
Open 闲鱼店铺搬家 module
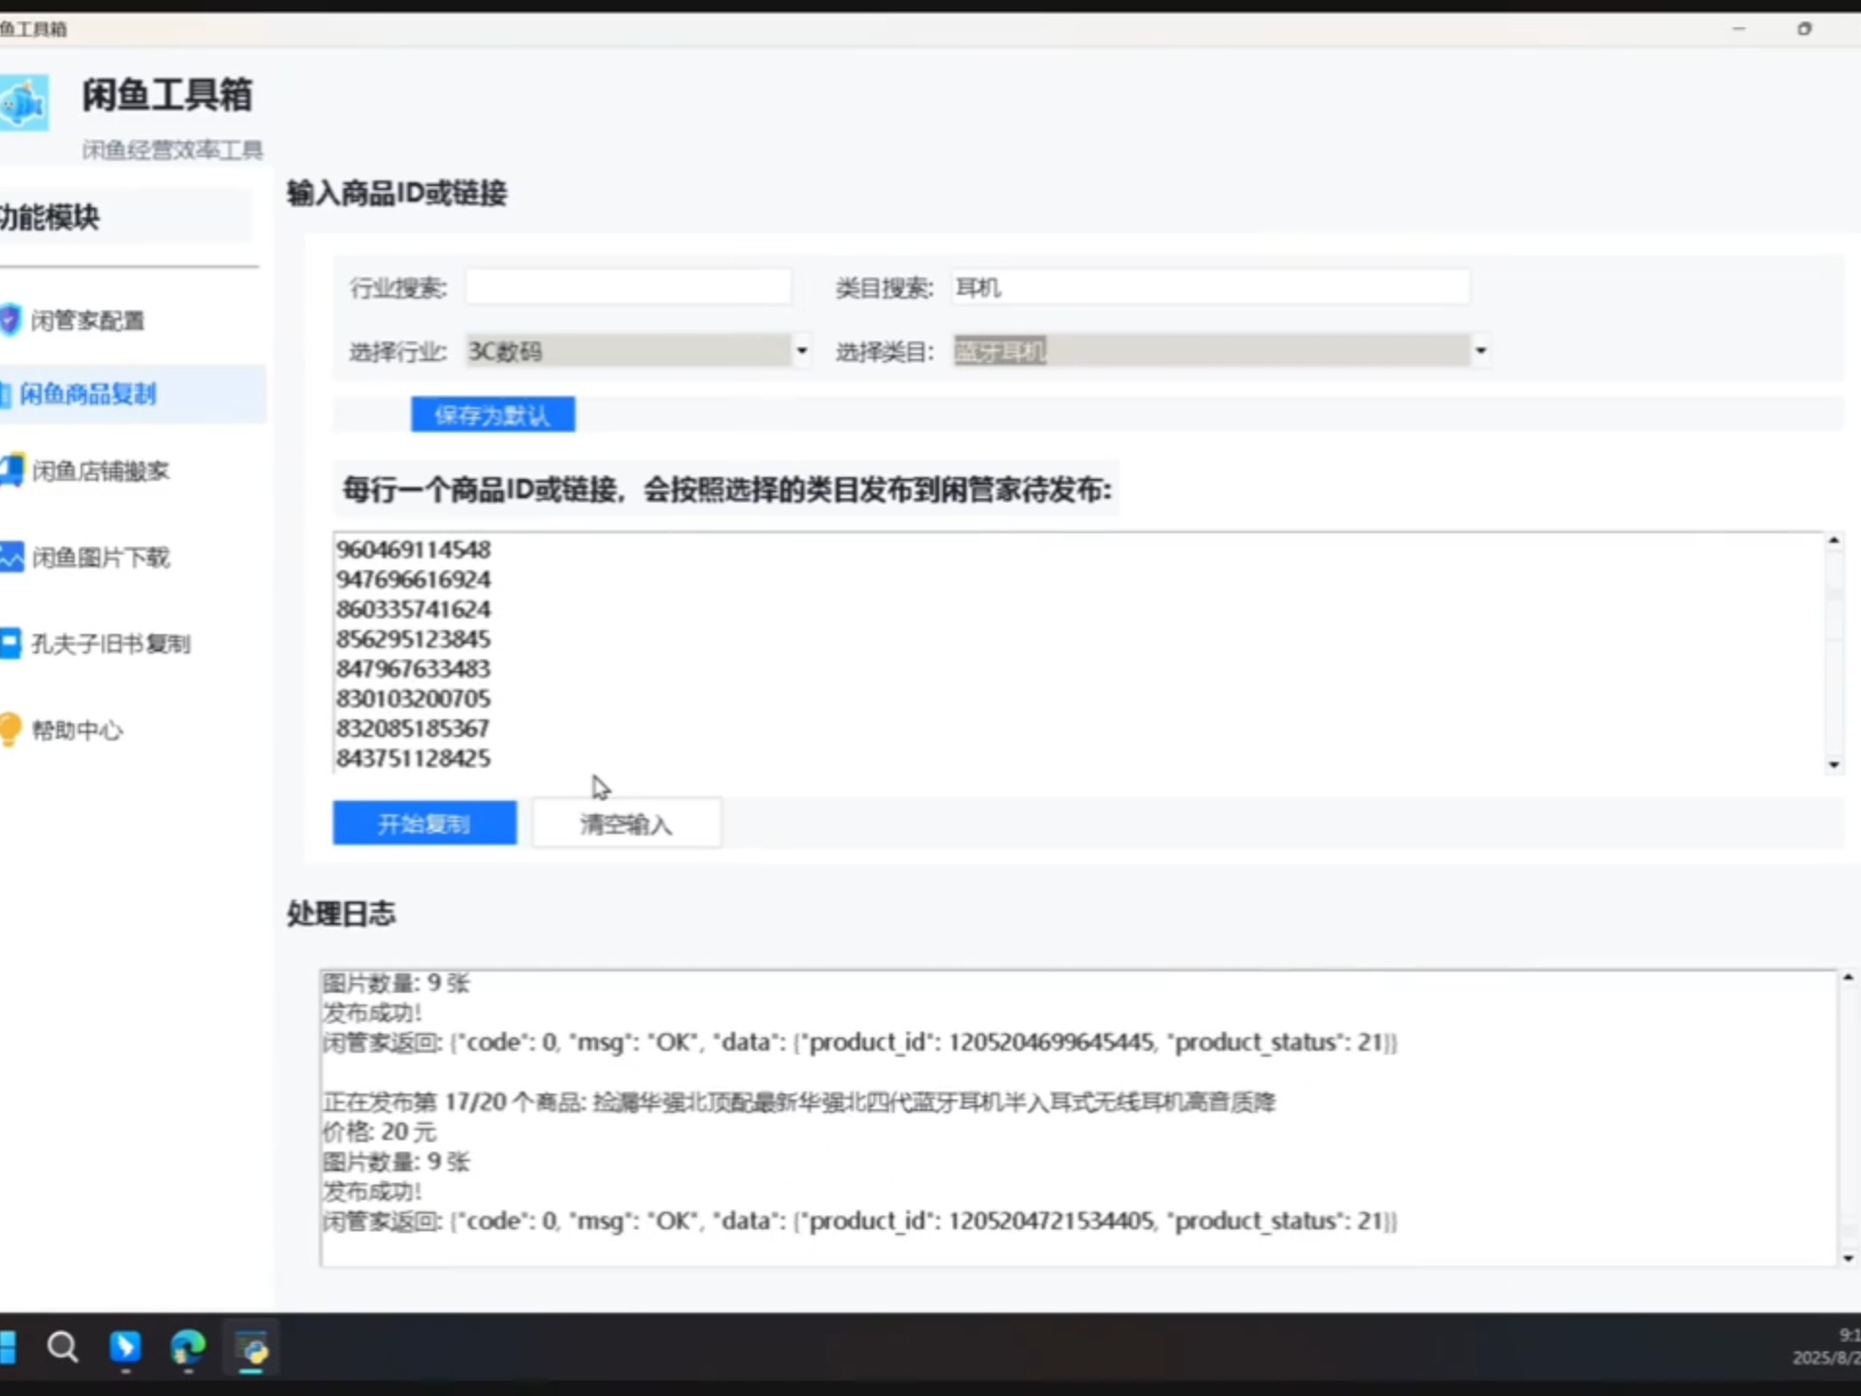(101, 471)
